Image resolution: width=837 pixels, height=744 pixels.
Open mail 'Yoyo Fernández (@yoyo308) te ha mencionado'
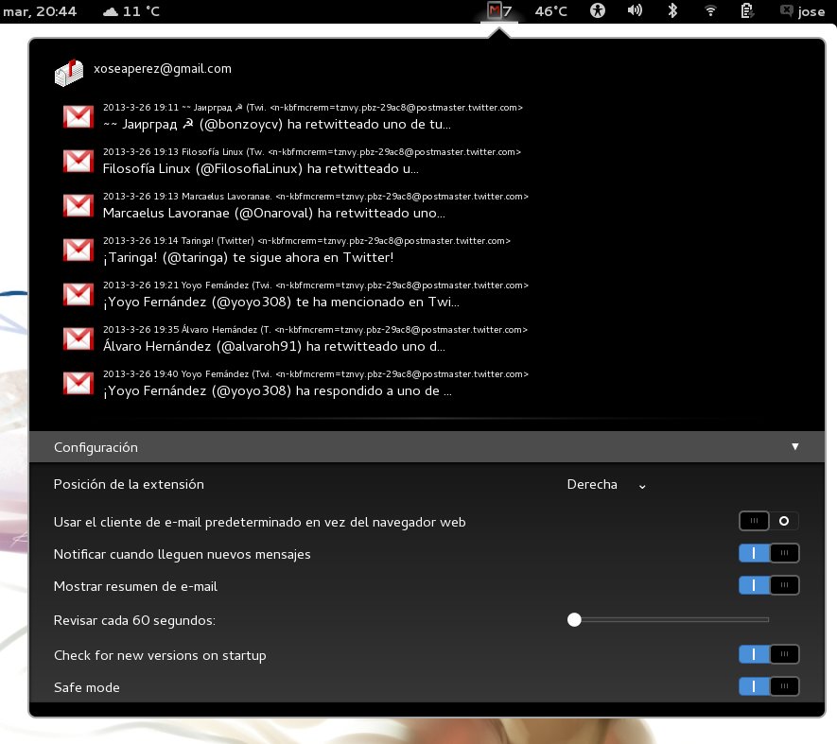point(281,303)
